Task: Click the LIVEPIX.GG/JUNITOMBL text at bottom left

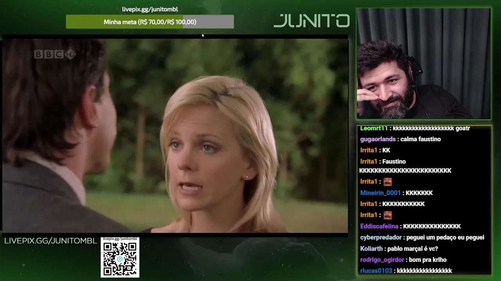Action: [x=50, y=241]
